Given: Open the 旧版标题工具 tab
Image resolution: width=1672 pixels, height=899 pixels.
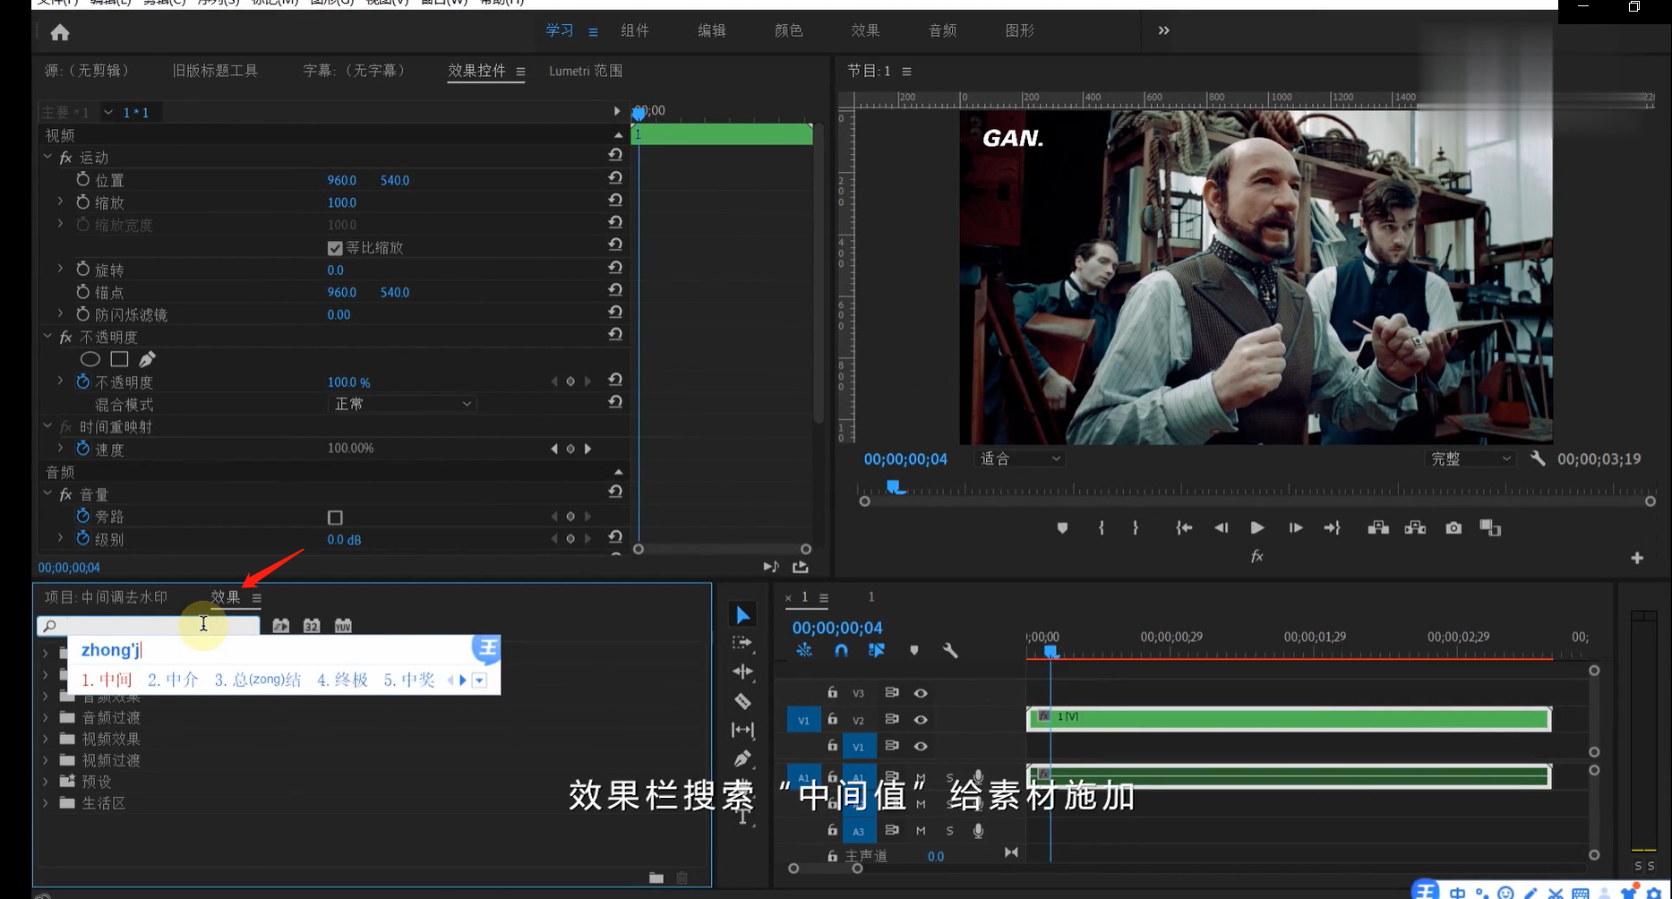Looking at the screenshot, I should pyautogui.click(x=215, y=71).
